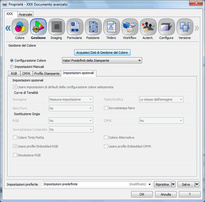
Task: Open the Autent. authentication icon
Action: pyautogui.click(x=148, y=27)
